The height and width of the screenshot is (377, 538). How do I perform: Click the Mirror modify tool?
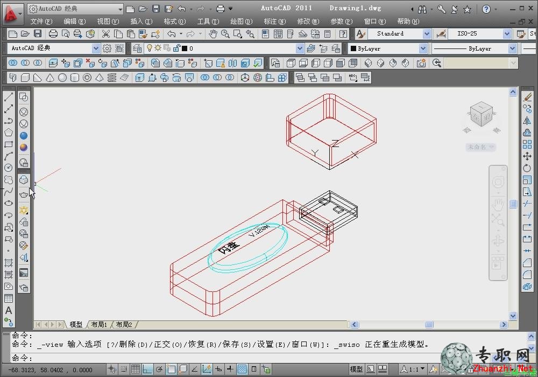(527, 121)
